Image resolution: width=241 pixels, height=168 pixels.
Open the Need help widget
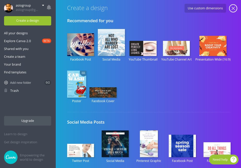click(x=224, y=160)
